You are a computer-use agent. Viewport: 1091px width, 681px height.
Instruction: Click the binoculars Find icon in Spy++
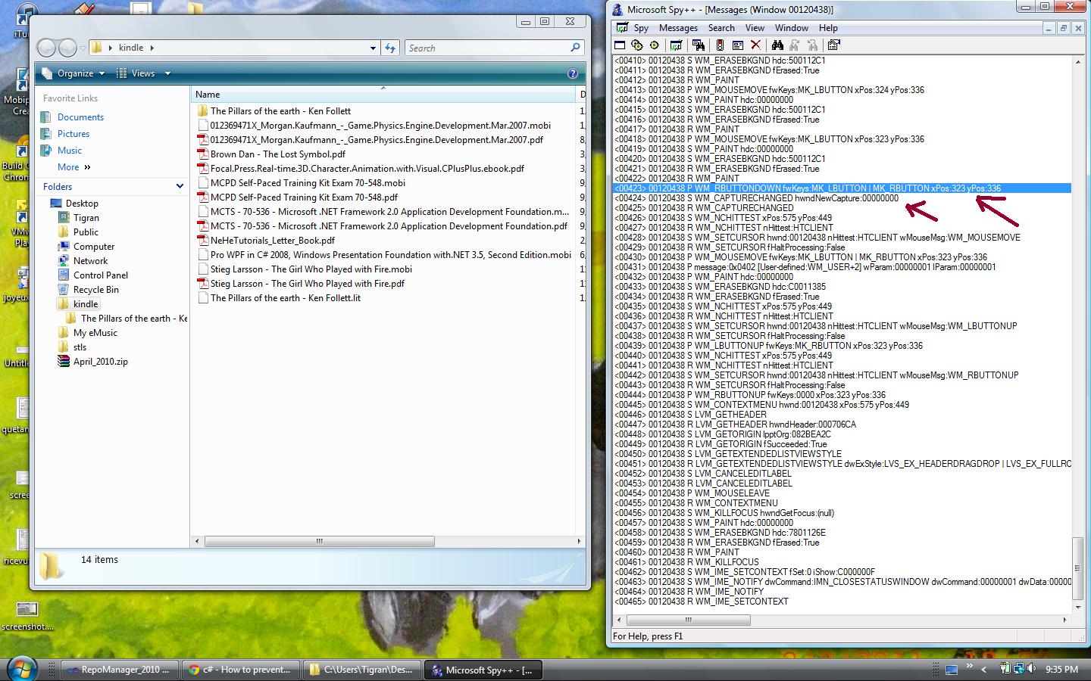click(x=777, y=45)
